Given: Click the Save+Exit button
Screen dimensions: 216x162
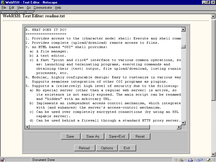Looking at the screenshot, I should pyautogui.click(x=117, y=136).
